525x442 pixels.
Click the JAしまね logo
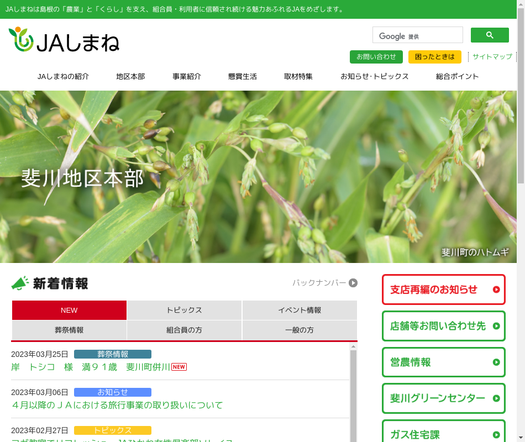64,40
